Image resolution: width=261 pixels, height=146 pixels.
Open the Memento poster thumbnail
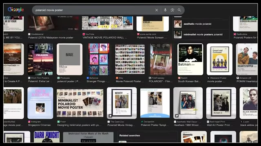point(194,137)
